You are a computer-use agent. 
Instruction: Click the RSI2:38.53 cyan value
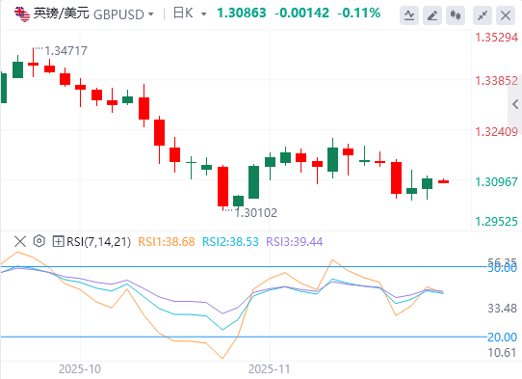click(230, 242)
